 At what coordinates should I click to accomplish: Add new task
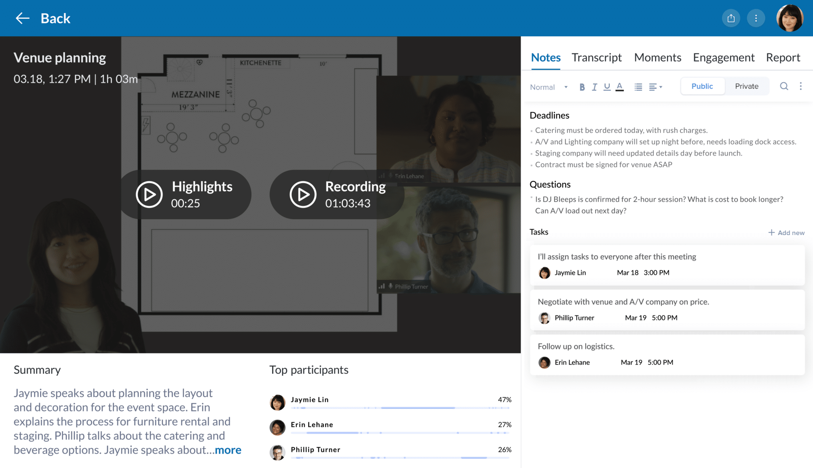(786, 232)
